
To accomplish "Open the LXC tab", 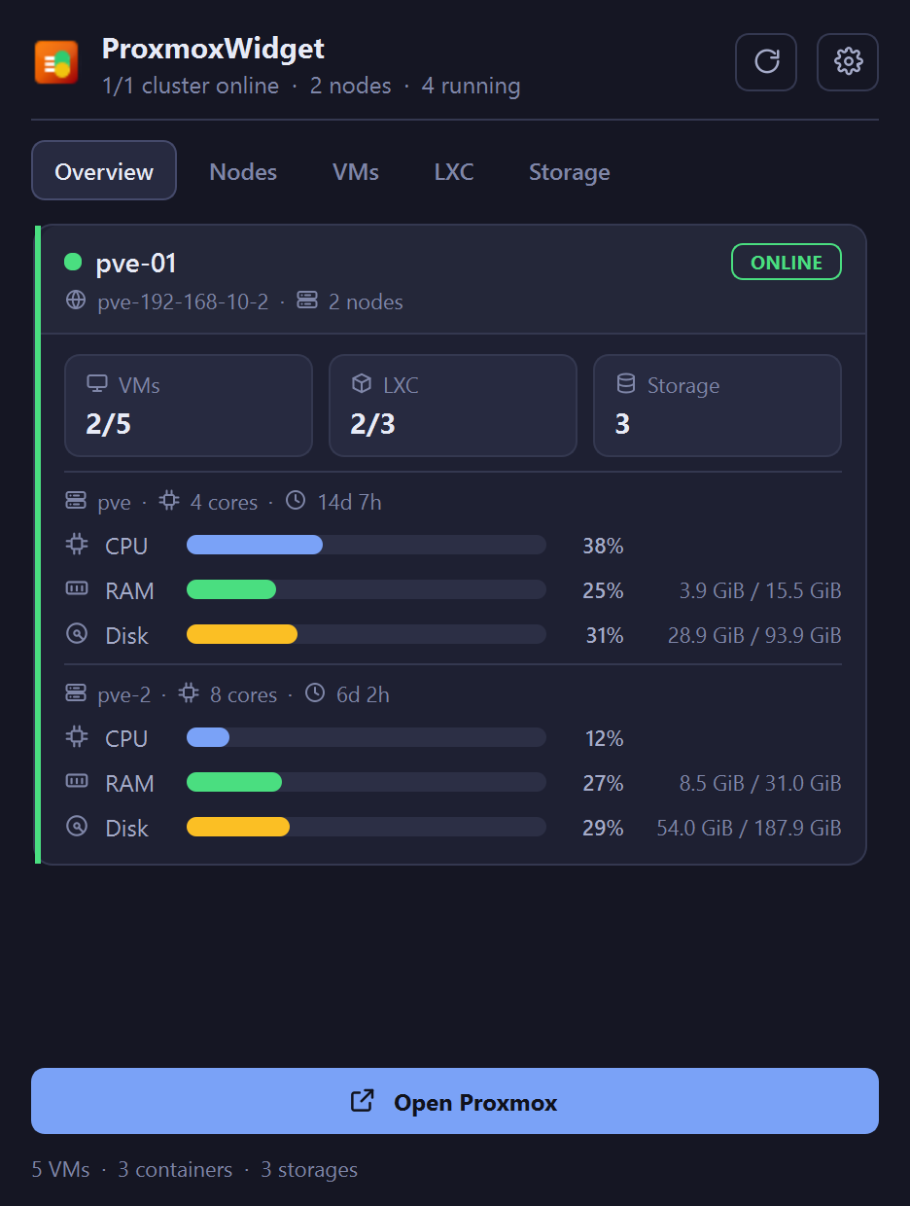I will pos(454,171).
